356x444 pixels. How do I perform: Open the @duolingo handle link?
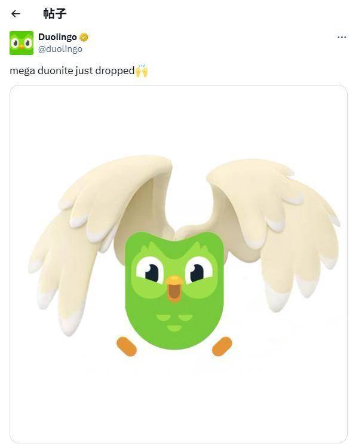click(x=60, y=49)
